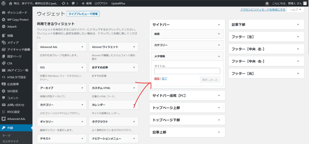Click the 固定ページ pages icon

click(x=4, y=57)
